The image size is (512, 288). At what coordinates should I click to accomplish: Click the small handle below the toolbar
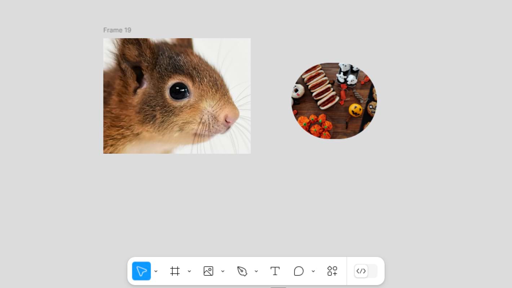[278, 287]
